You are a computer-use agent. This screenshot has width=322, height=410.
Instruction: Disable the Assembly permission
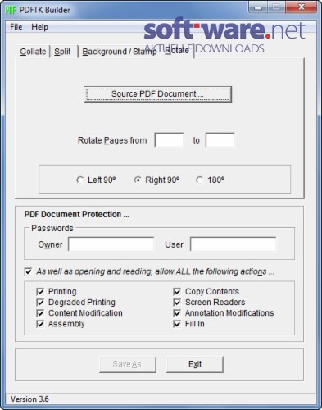pos(40,324)
